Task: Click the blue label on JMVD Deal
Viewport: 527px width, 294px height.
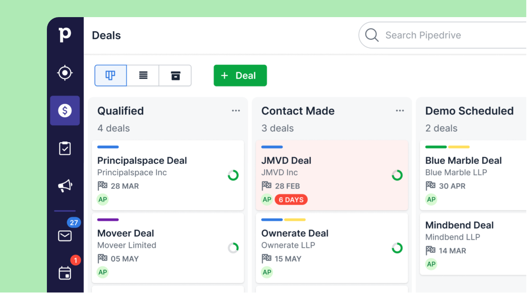Action: (x=272, y=147)
